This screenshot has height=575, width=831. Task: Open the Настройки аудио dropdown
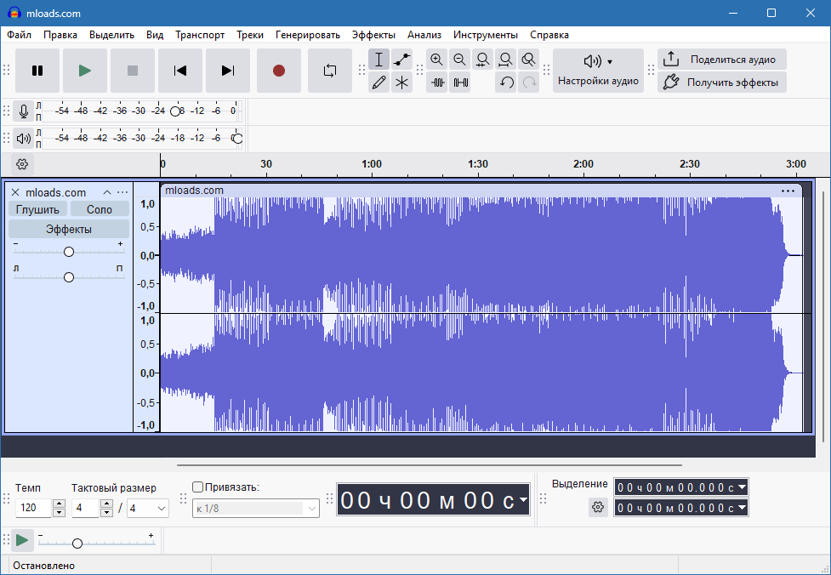[598, 71]
